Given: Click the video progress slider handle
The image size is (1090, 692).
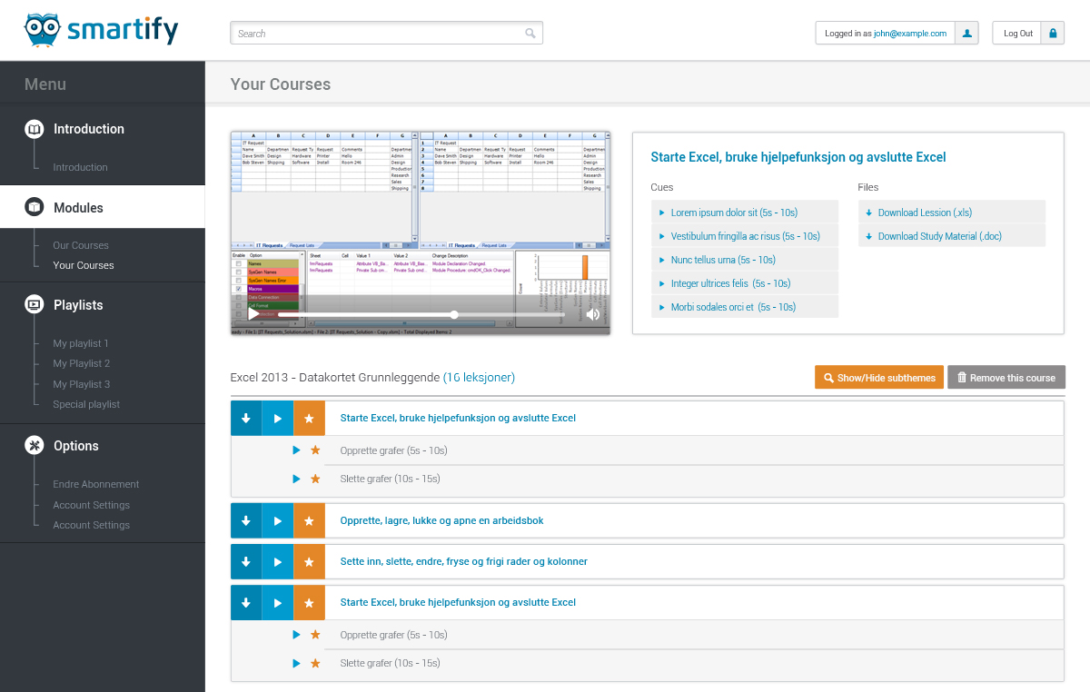Looking at the screenshot, I should coord(454,314).
